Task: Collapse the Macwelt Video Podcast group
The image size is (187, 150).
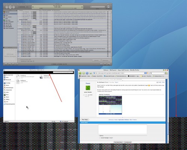Action: [x=19, y=29]
